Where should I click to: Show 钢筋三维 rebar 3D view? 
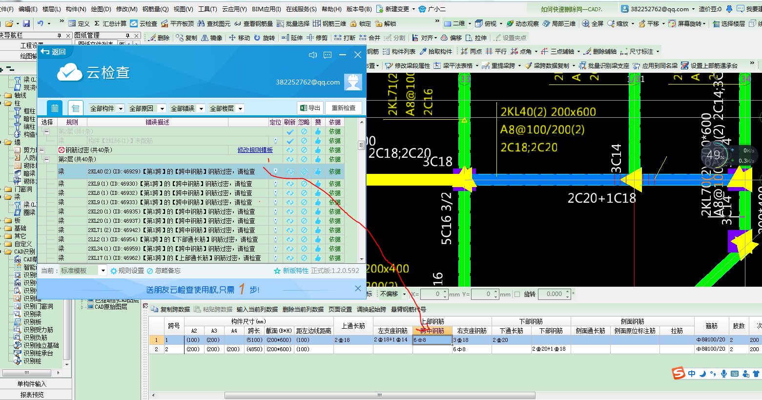(330, 23)
